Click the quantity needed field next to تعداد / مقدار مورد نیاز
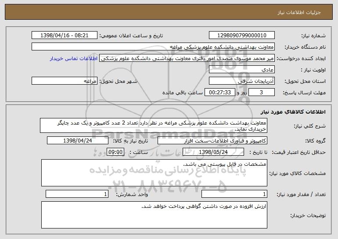 [234, 194]
